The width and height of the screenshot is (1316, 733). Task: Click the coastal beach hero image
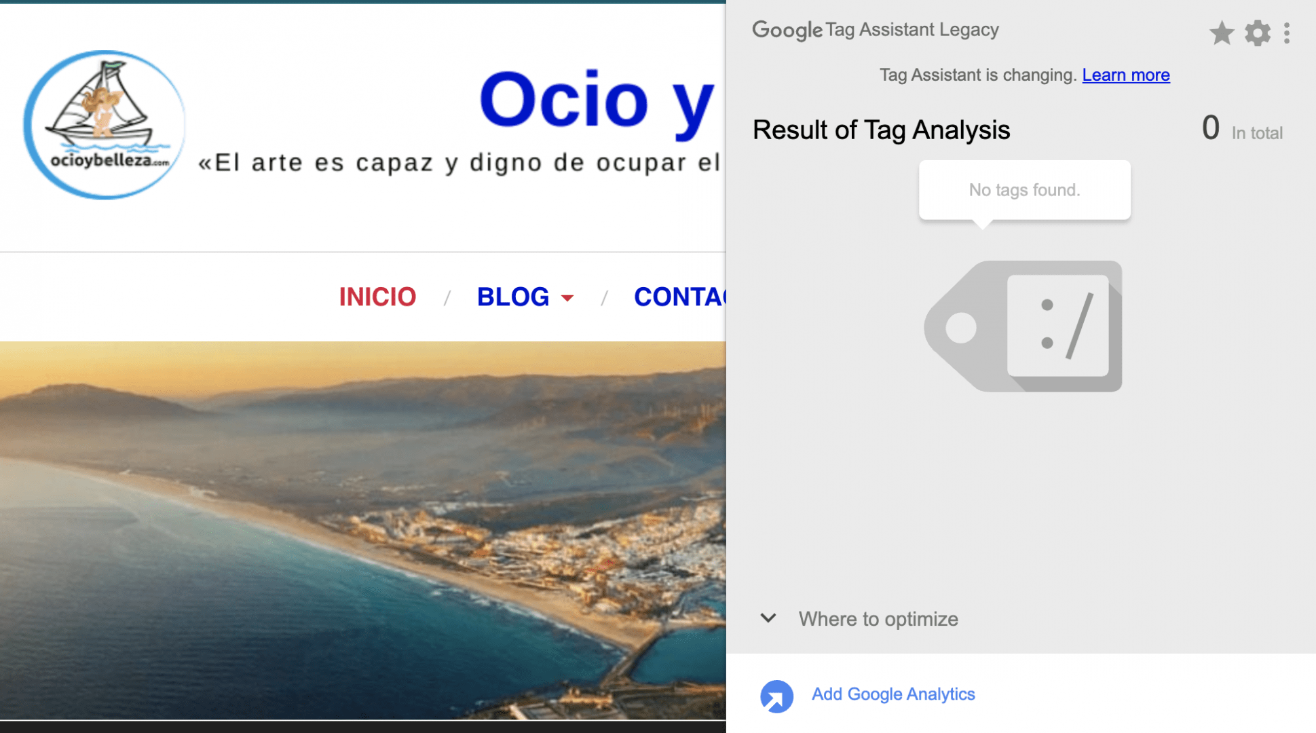[x=362, y=530]
